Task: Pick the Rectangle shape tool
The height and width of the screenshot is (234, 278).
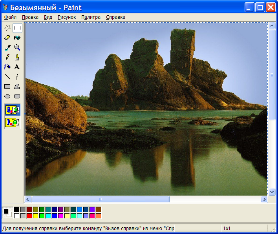Action: coord(7,86)
